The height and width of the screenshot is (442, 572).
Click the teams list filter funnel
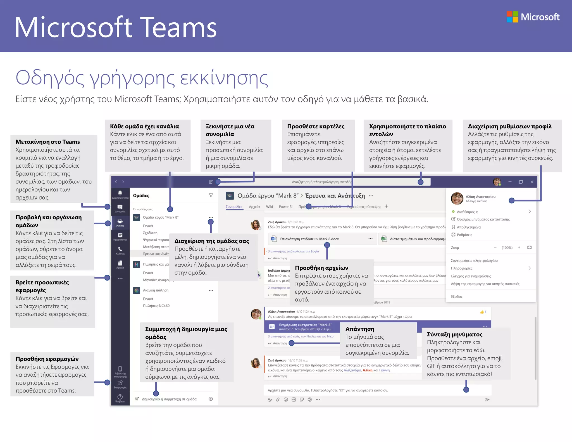(x=211, y=196)
